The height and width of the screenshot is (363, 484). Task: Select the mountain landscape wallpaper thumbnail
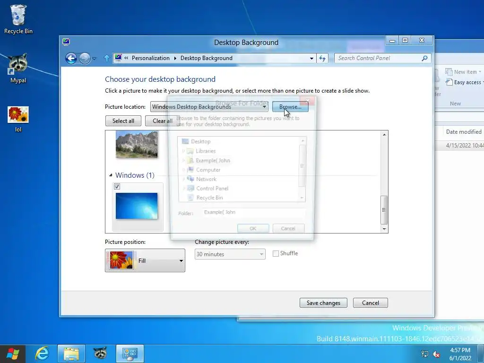pyautogui.click(x=137, y=144)
